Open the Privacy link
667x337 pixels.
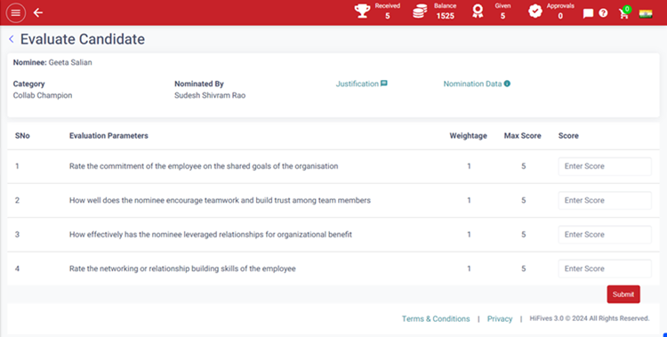(x=500, y=318)
